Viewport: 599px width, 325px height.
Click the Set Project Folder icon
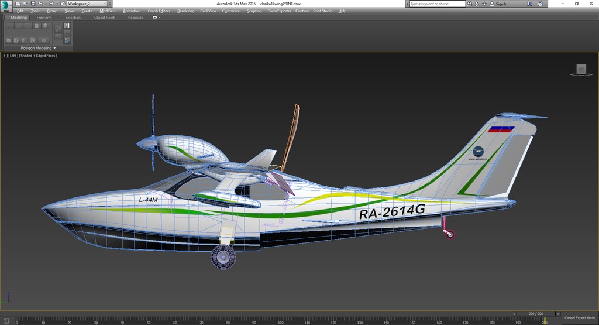tap(63, 4)
